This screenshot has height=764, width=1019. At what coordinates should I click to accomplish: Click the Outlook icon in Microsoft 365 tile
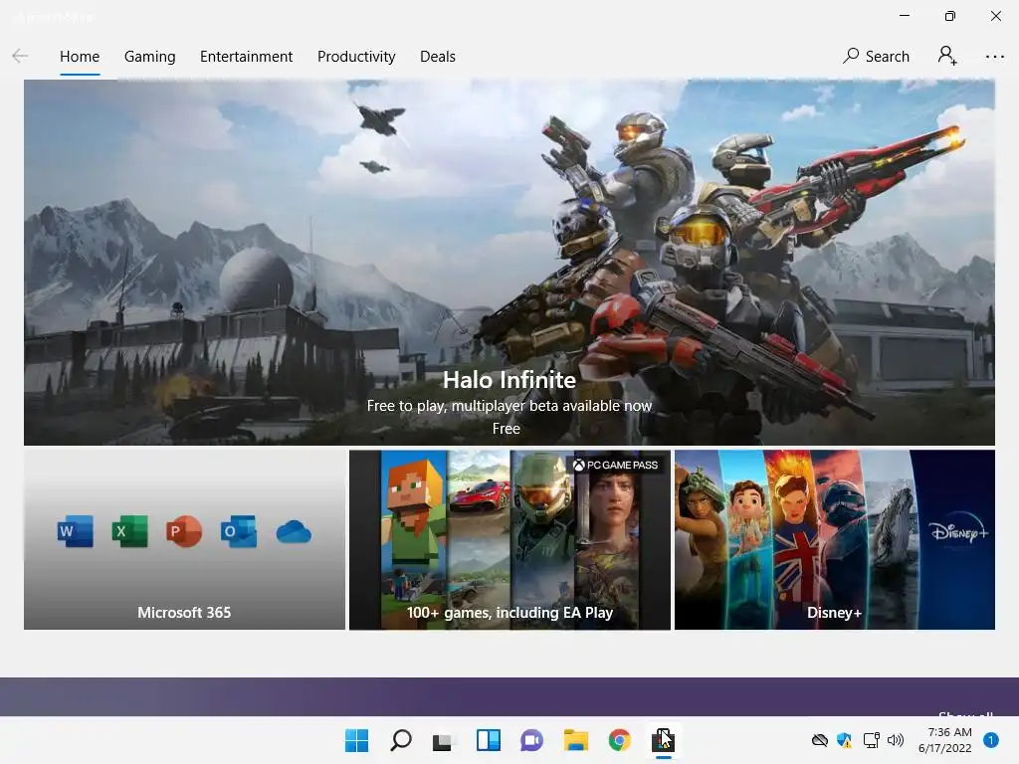point(239,531)
